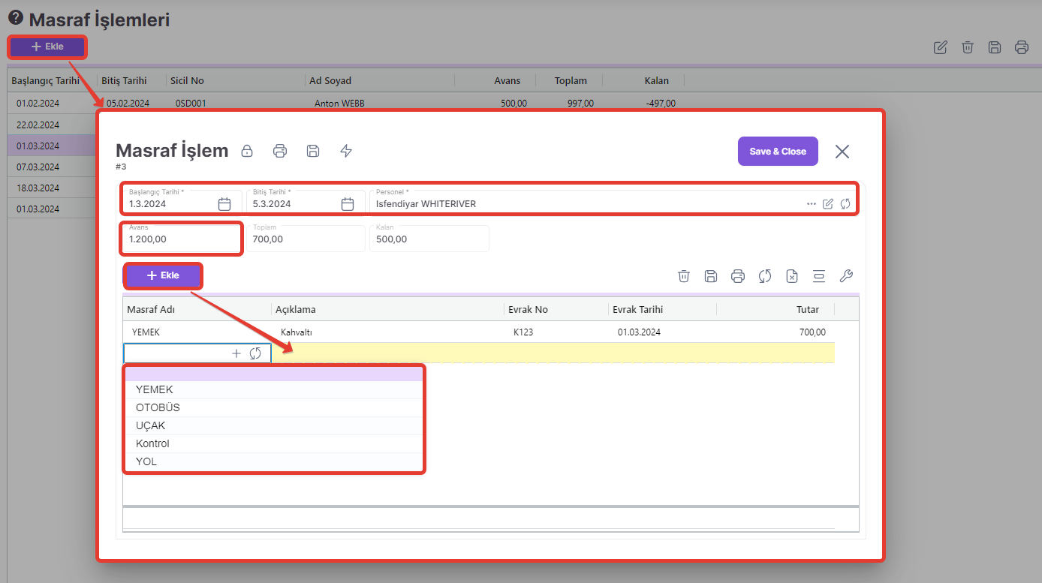
Task: Pick UÇAK from the expense type list
Action: [x=150, y=425]
